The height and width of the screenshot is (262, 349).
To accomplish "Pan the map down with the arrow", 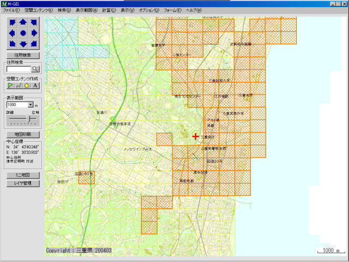I will coord(23,43).
